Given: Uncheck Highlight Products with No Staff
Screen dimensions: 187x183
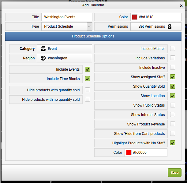Looking at the screenshot, I should 173,143.
